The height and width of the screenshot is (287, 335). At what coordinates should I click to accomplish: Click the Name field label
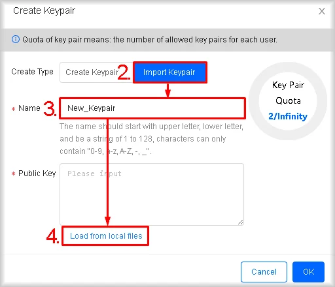tap(29, 108)
